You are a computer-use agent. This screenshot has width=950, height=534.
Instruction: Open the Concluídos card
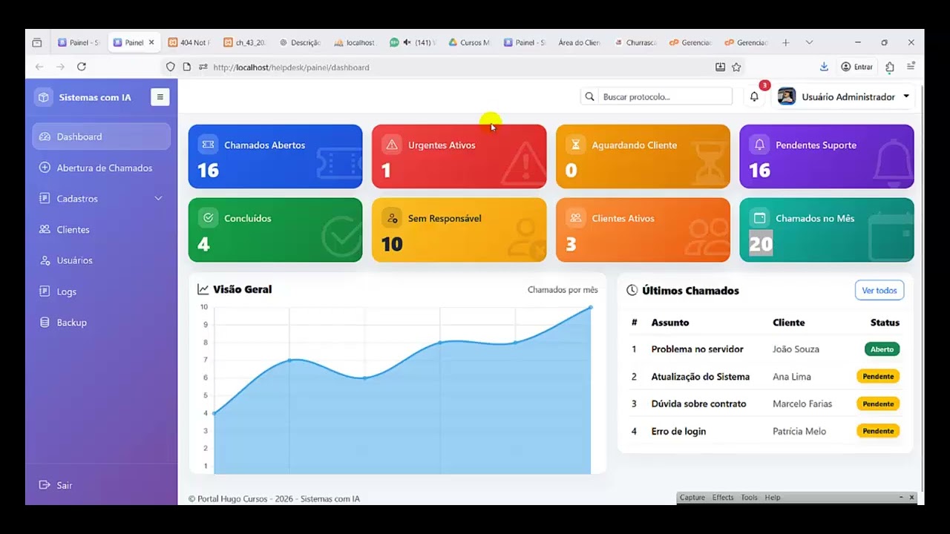[x=275, y=230]
